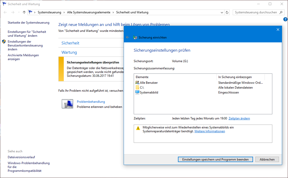
Task: Go back with the navigation back arrow
Action: tap(5, 12)
